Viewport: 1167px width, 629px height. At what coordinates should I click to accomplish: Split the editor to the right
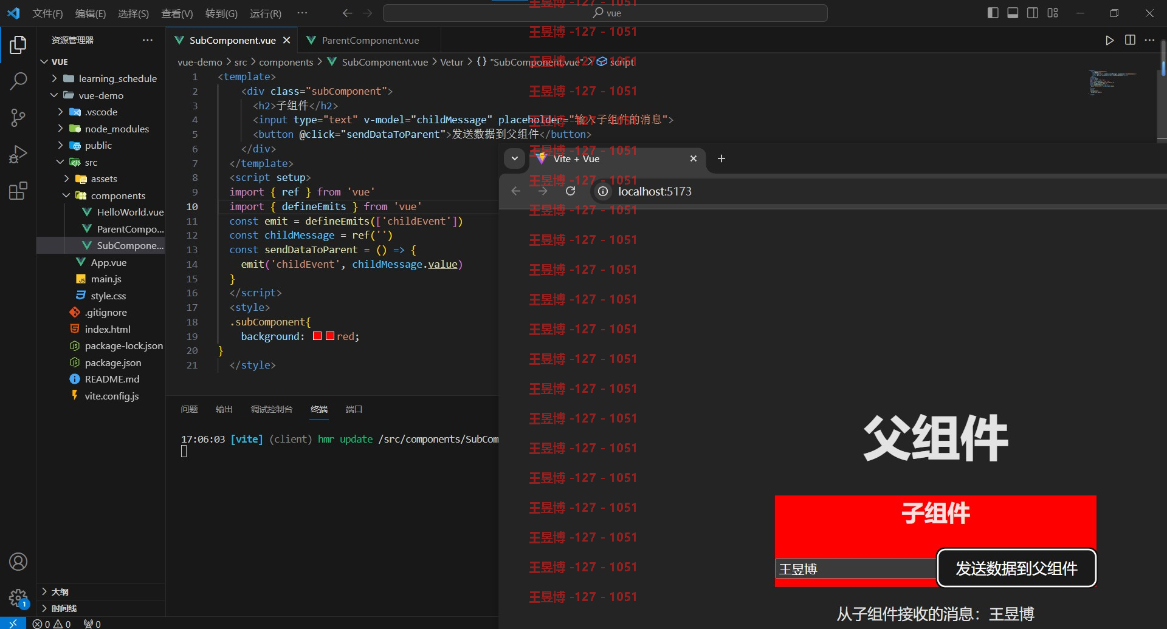1130,40
